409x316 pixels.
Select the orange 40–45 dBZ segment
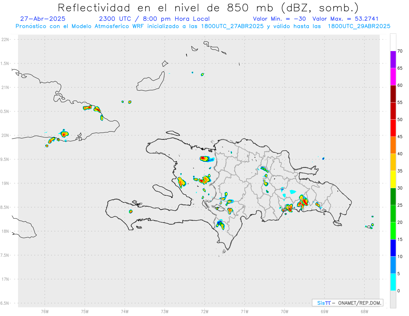393,145
